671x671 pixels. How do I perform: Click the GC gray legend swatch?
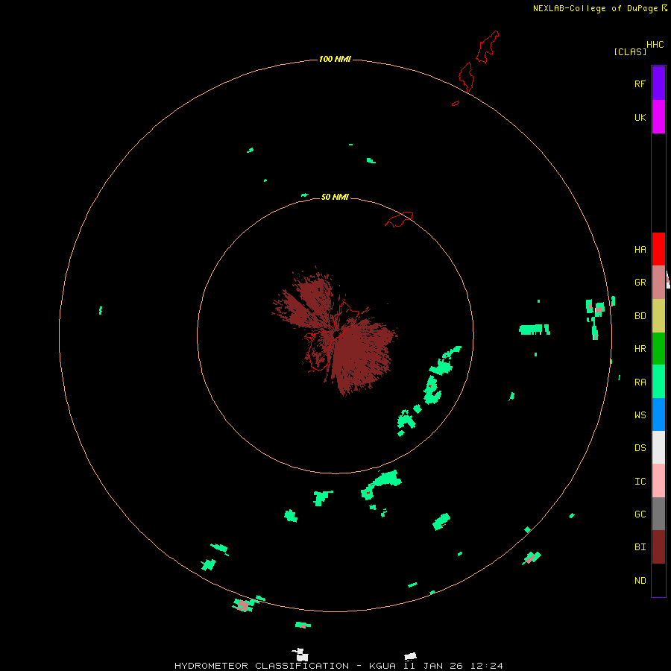[658, 514]
